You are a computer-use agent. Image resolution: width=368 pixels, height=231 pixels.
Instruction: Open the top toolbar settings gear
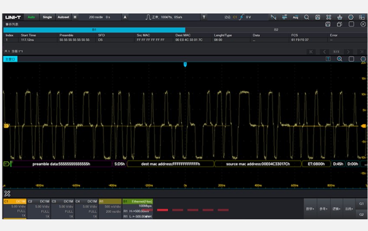[351, 17]
